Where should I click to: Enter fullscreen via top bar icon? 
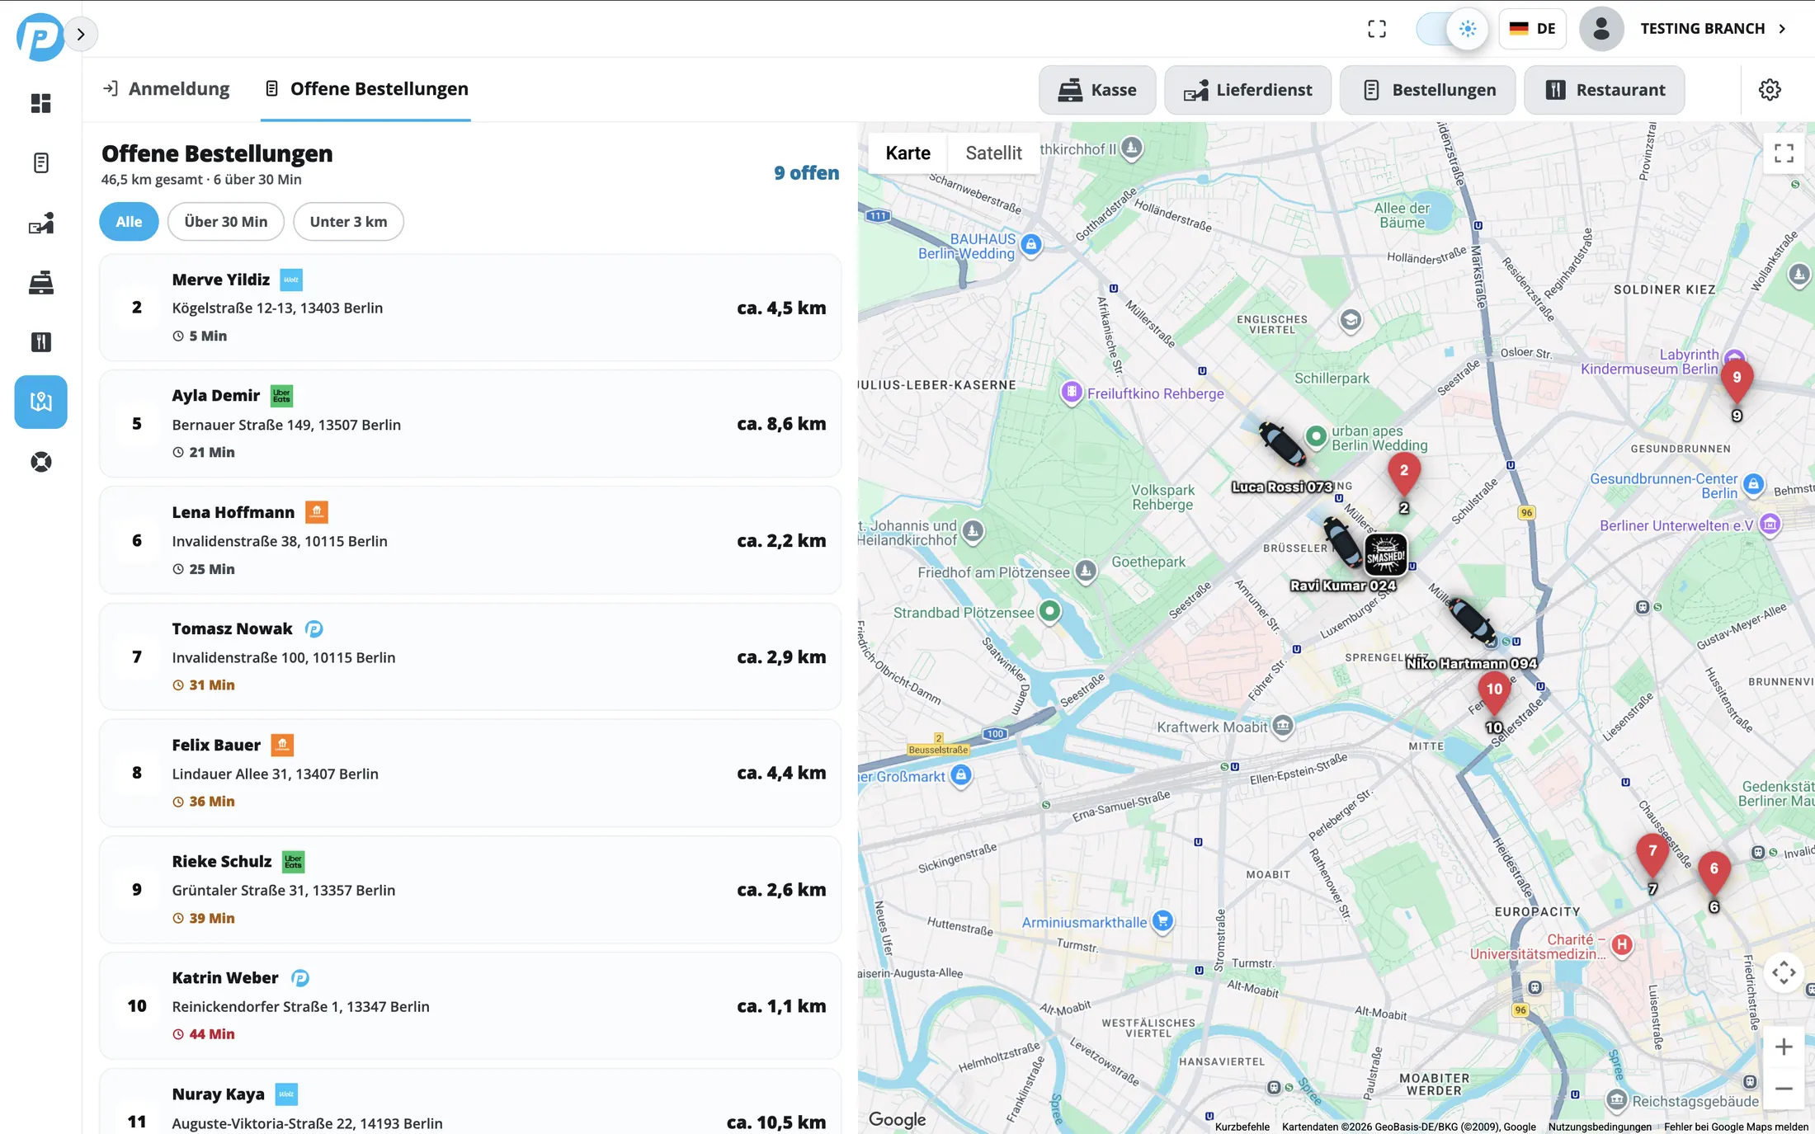pos(1377,29)
